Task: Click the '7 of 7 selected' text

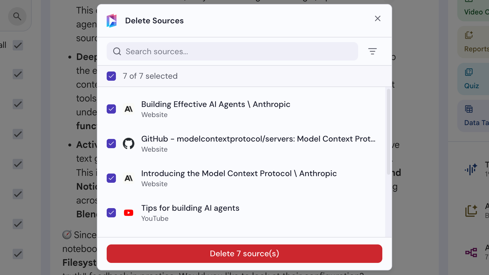Action: pos(150,76)
